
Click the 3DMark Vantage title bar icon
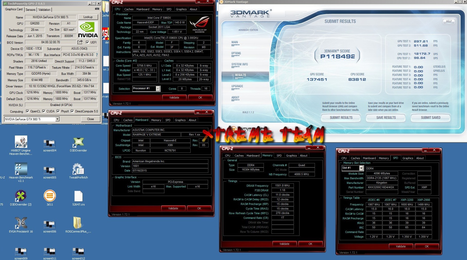click(222, 2)
